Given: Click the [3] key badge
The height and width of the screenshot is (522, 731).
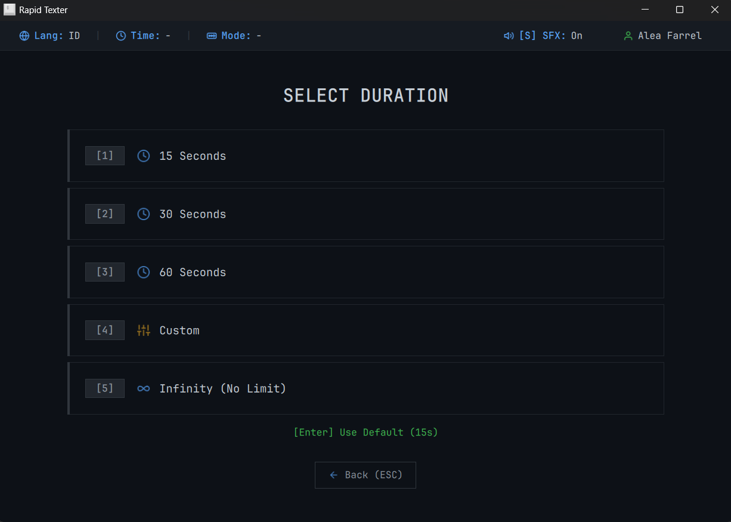Looking at the screenshot, I should 105,272.
